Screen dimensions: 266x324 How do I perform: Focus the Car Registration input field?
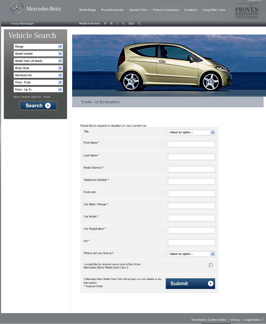tap(191, 230)
